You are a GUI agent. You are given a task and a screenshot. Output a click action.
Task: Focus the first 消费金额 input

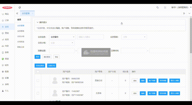point(62,51)
